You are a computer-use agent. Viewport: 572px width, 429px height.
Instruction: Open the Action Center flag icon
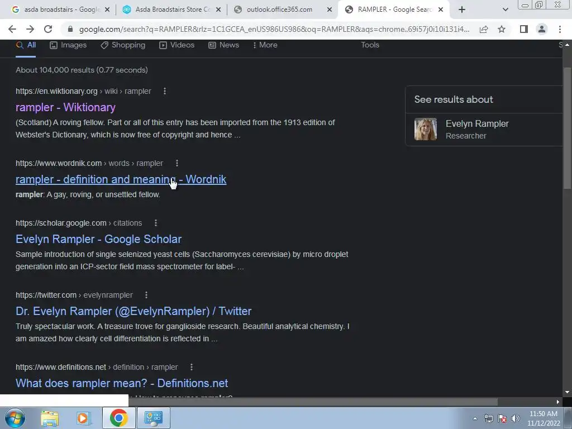click(502, 418)
